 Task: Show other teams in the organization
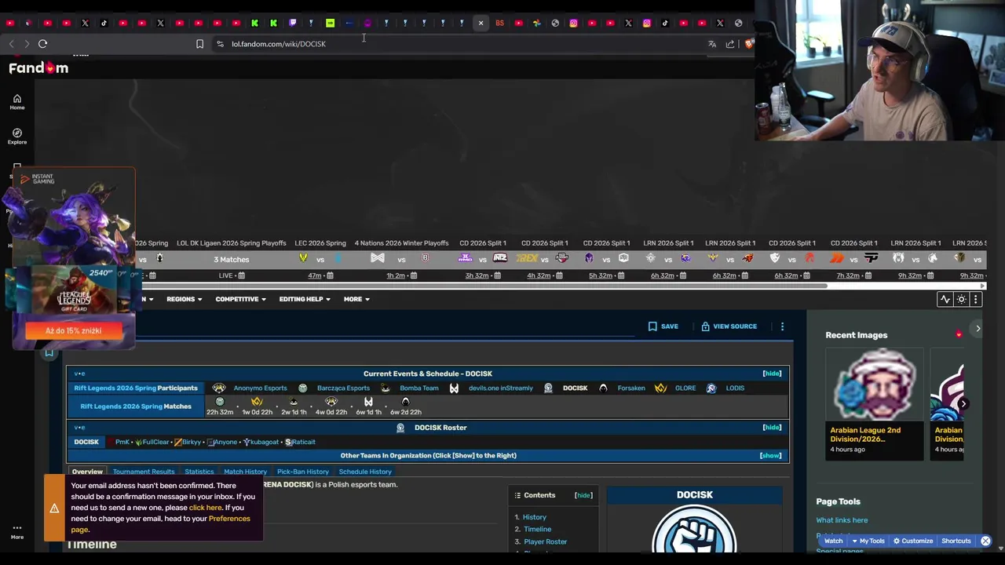[770, 456]
